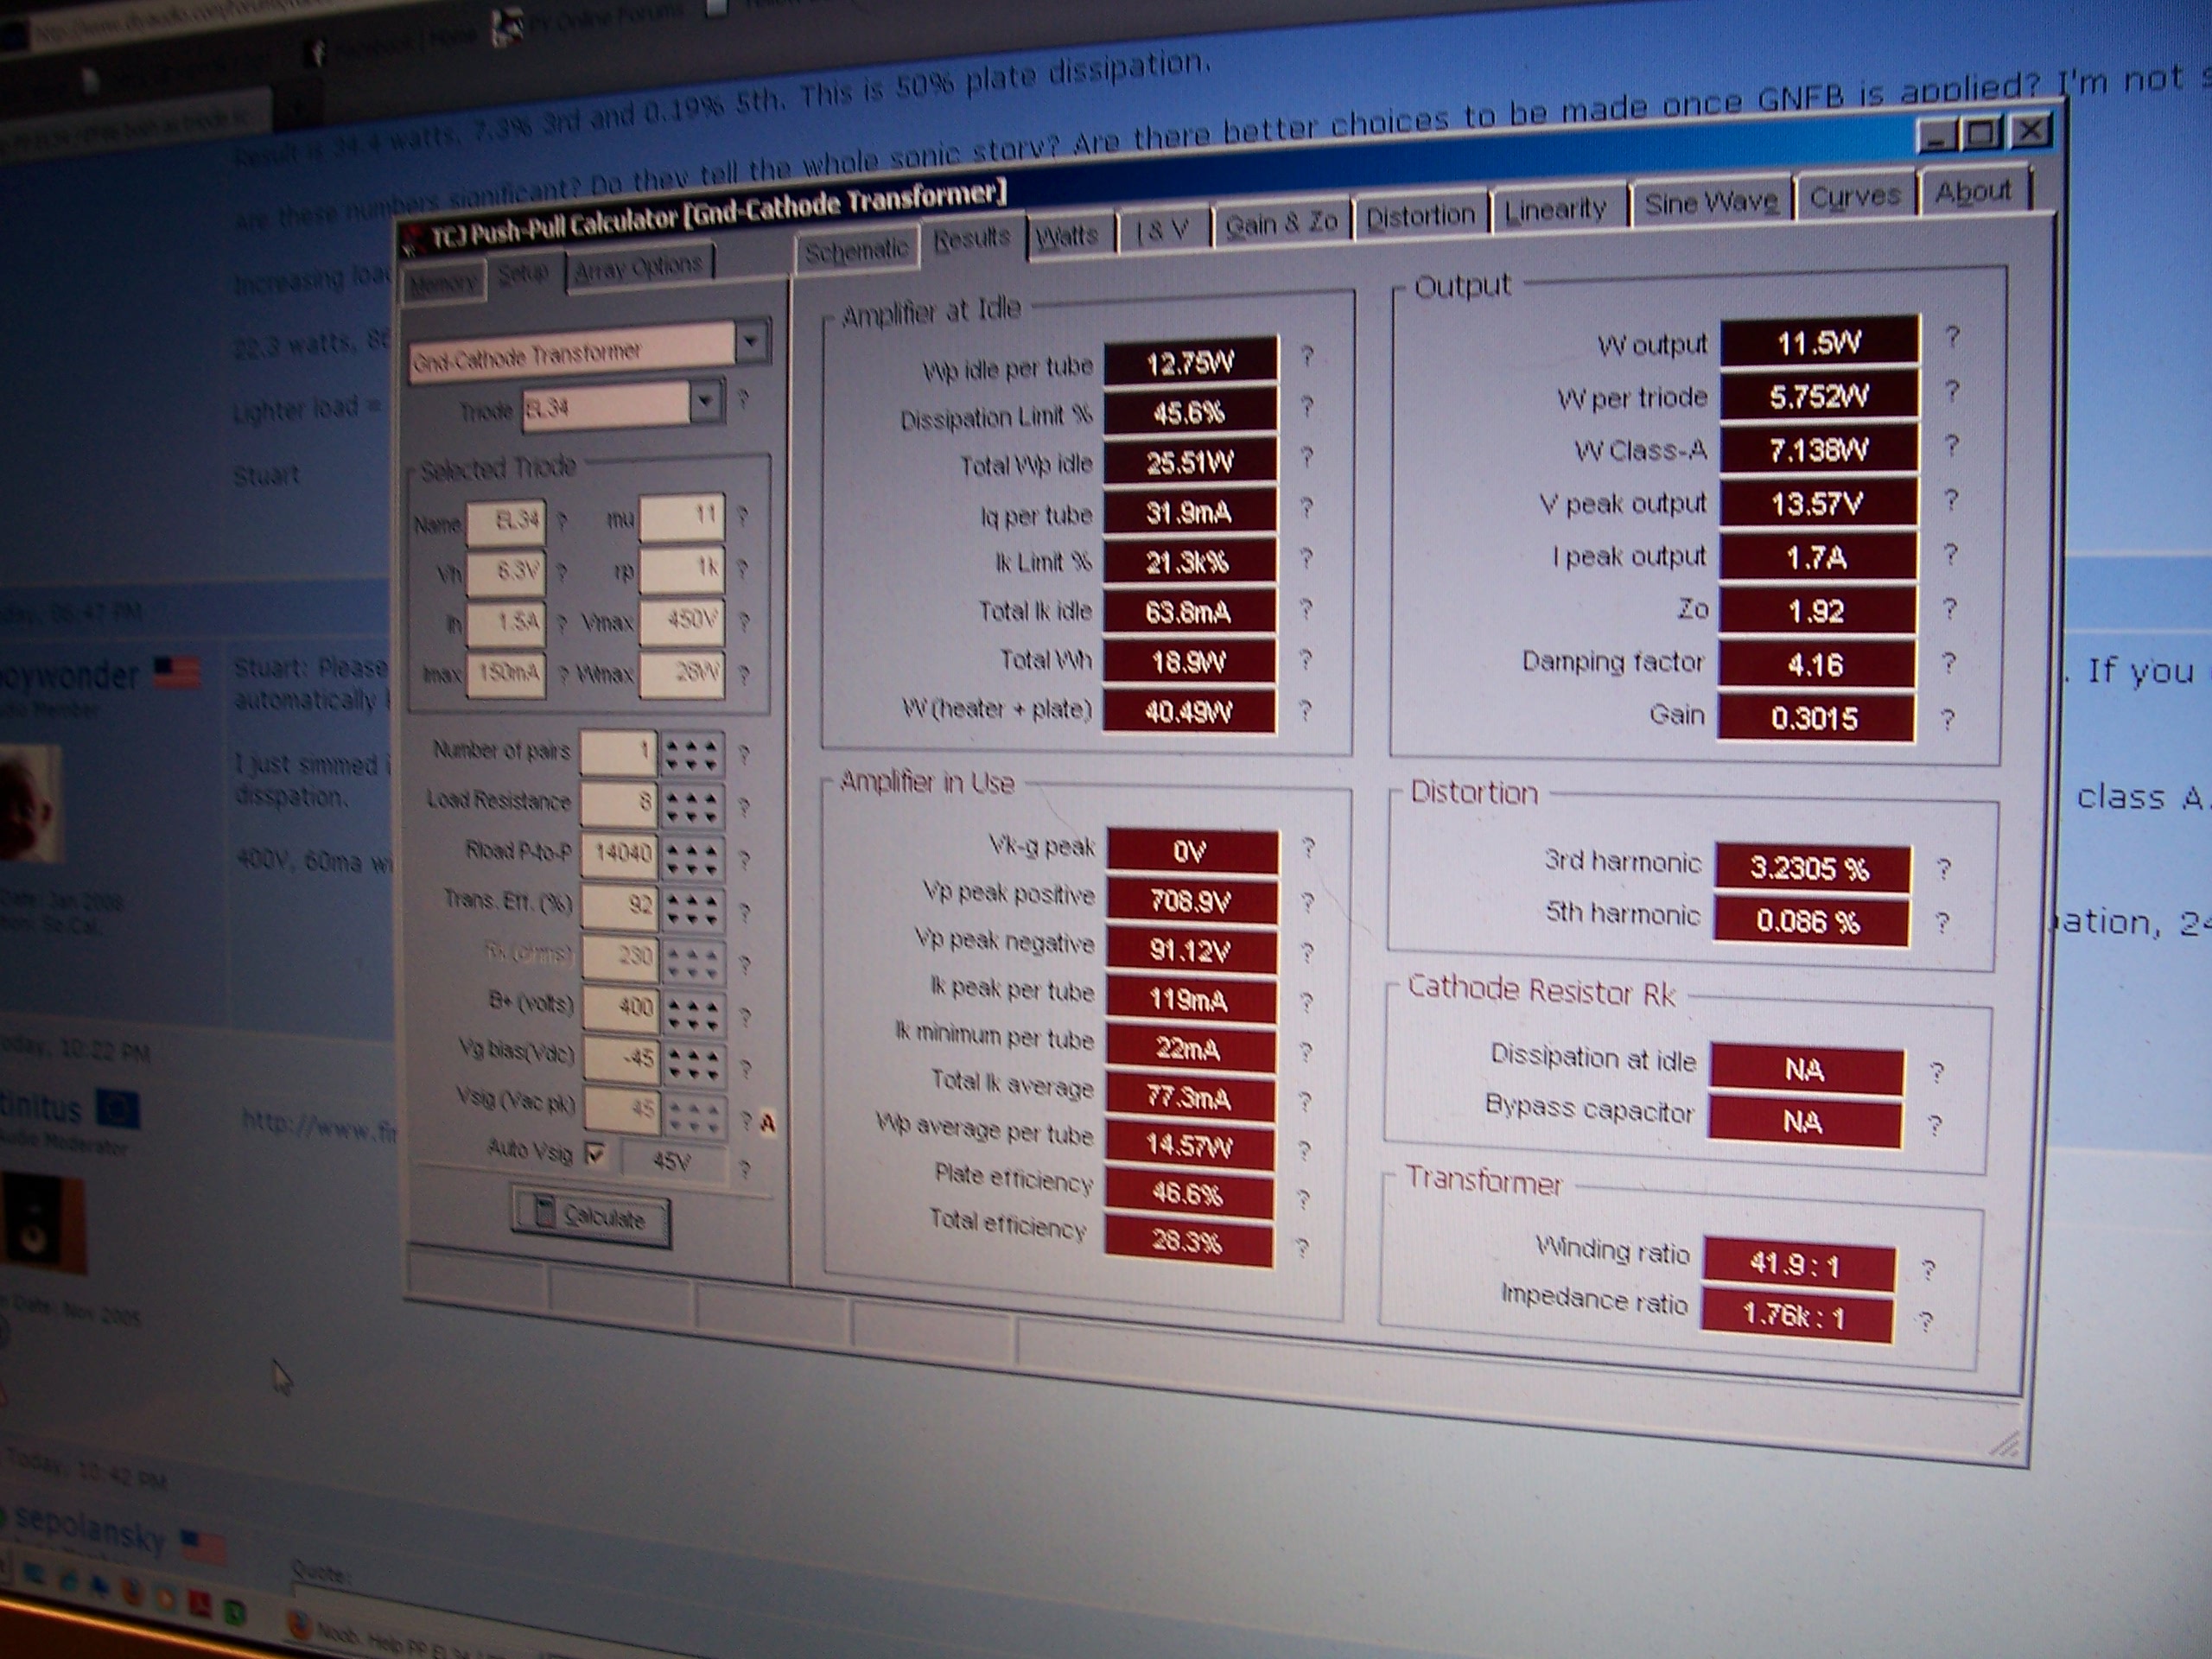Image resolution: width=2212 pixels, height=1659 pixels.
Task: Open the Watts tab
Action: pyautogui.click(x=1069, y=237)
